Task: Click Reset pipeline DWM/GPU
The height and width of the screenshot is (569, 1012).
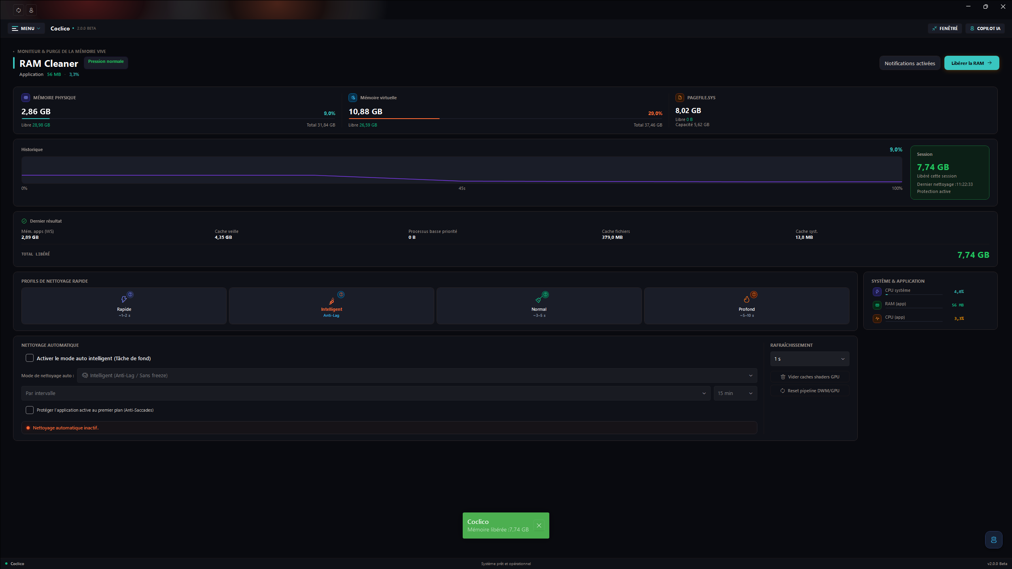Action: [x=810, y=391]
